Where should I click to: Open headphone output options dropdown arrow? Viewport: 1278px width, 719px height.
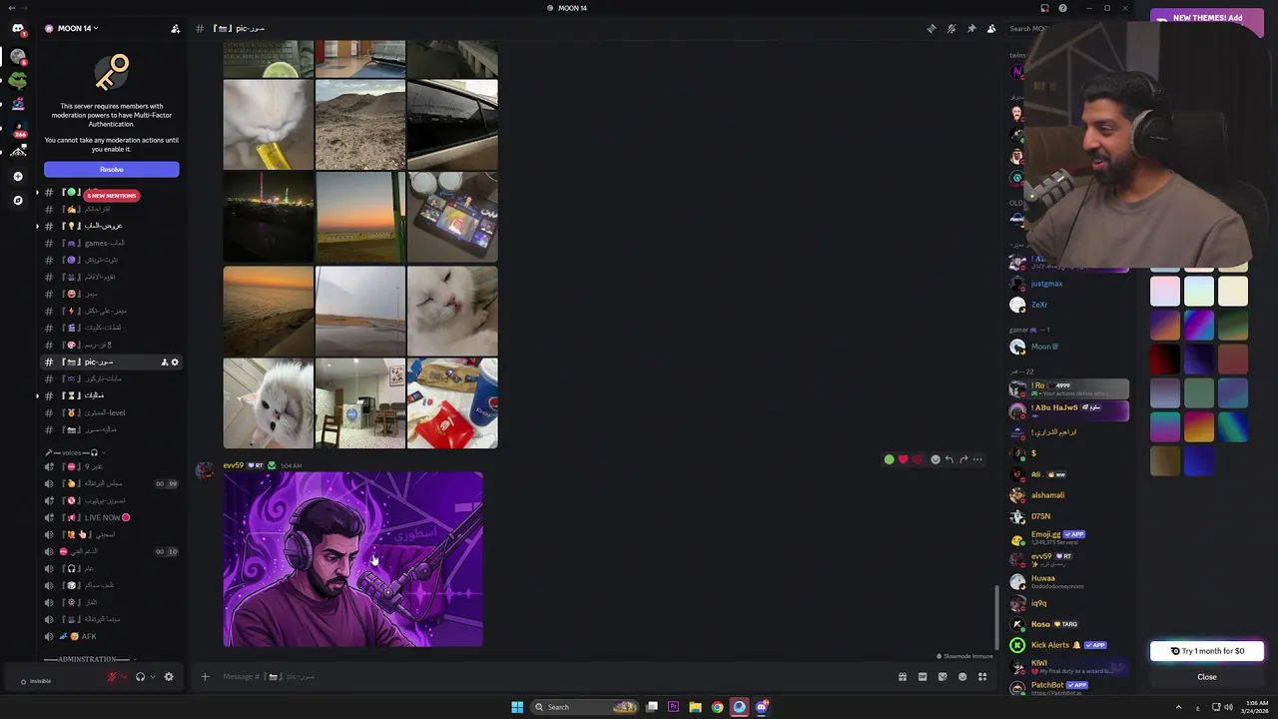tap(152, 677)
